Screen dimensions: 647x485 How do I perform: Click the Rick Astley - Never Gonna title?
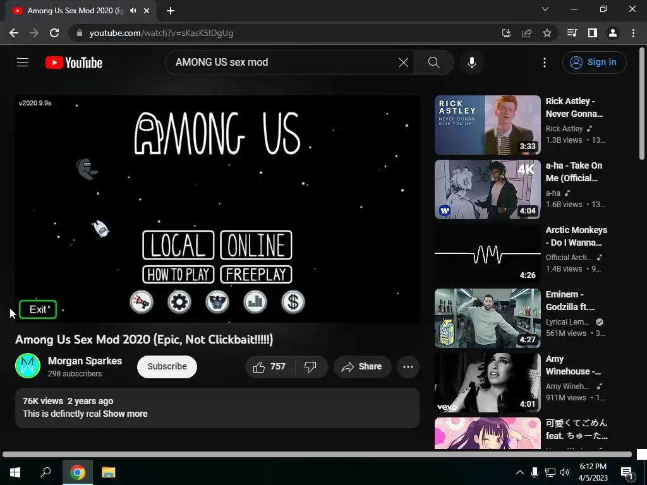tap(574, 107)
